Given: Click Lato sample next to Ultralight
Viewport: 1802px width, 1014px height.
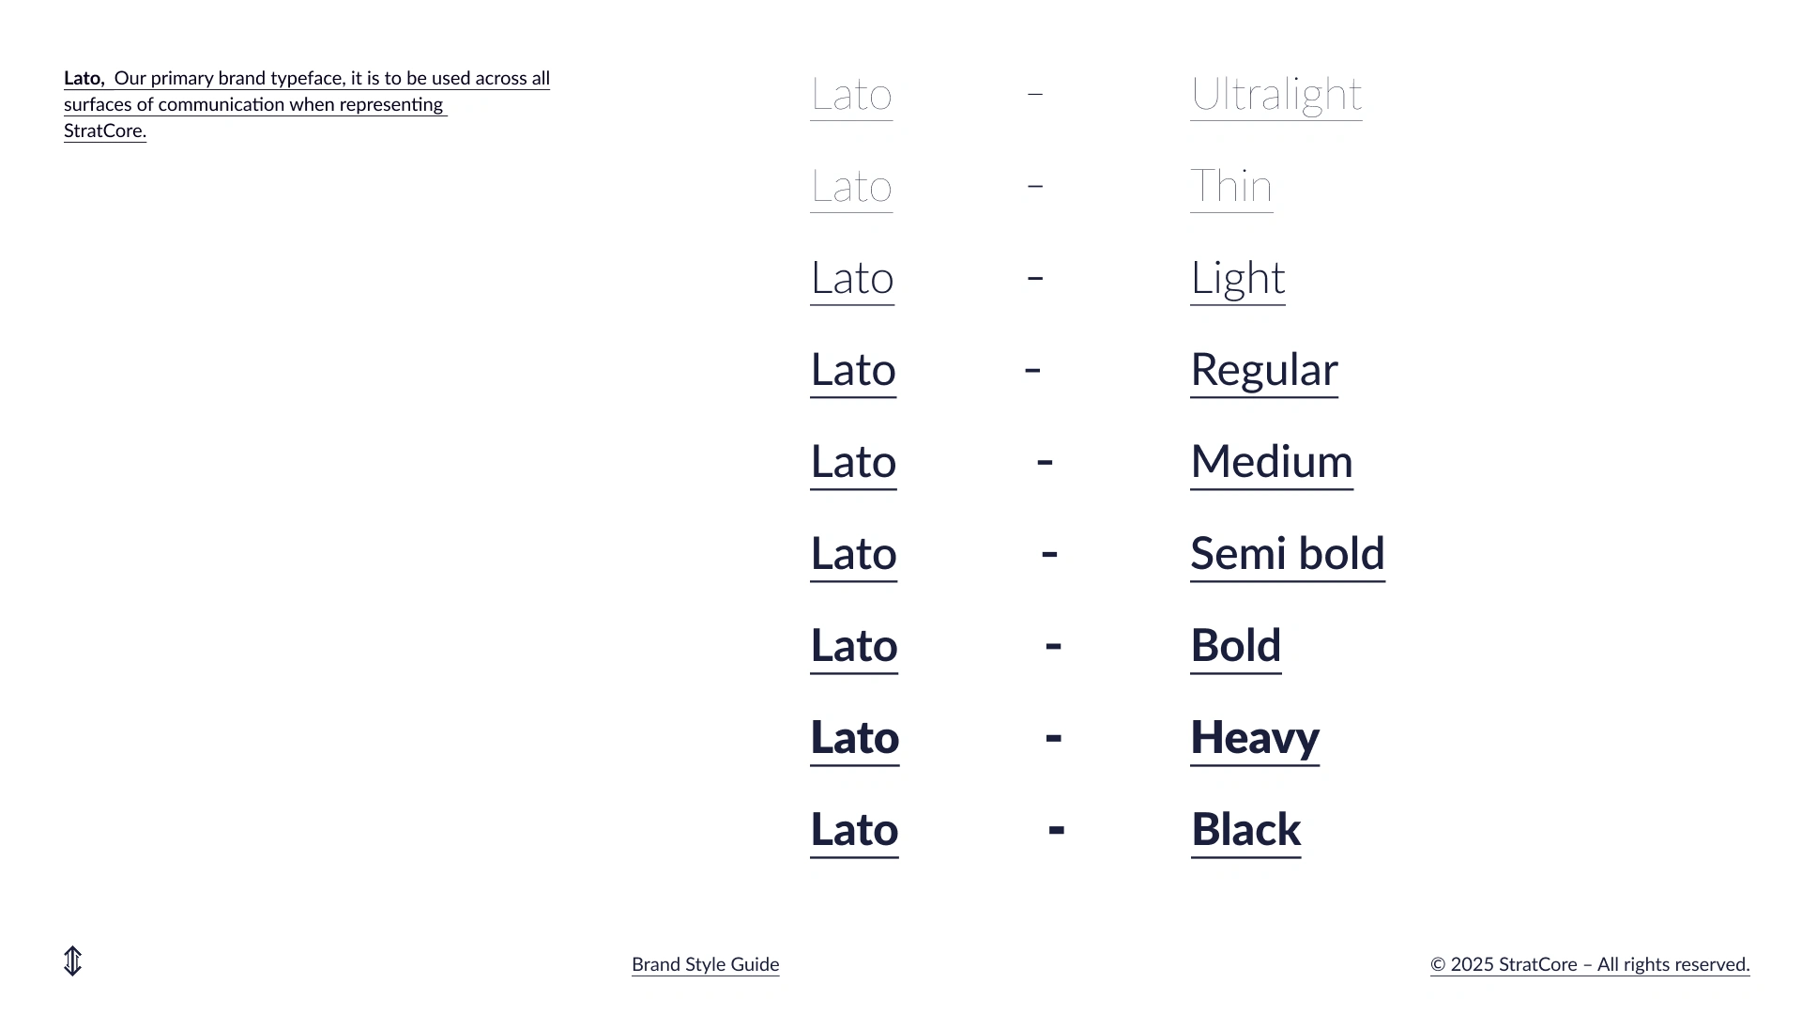Looking at the screenshot, I should 851,95.
